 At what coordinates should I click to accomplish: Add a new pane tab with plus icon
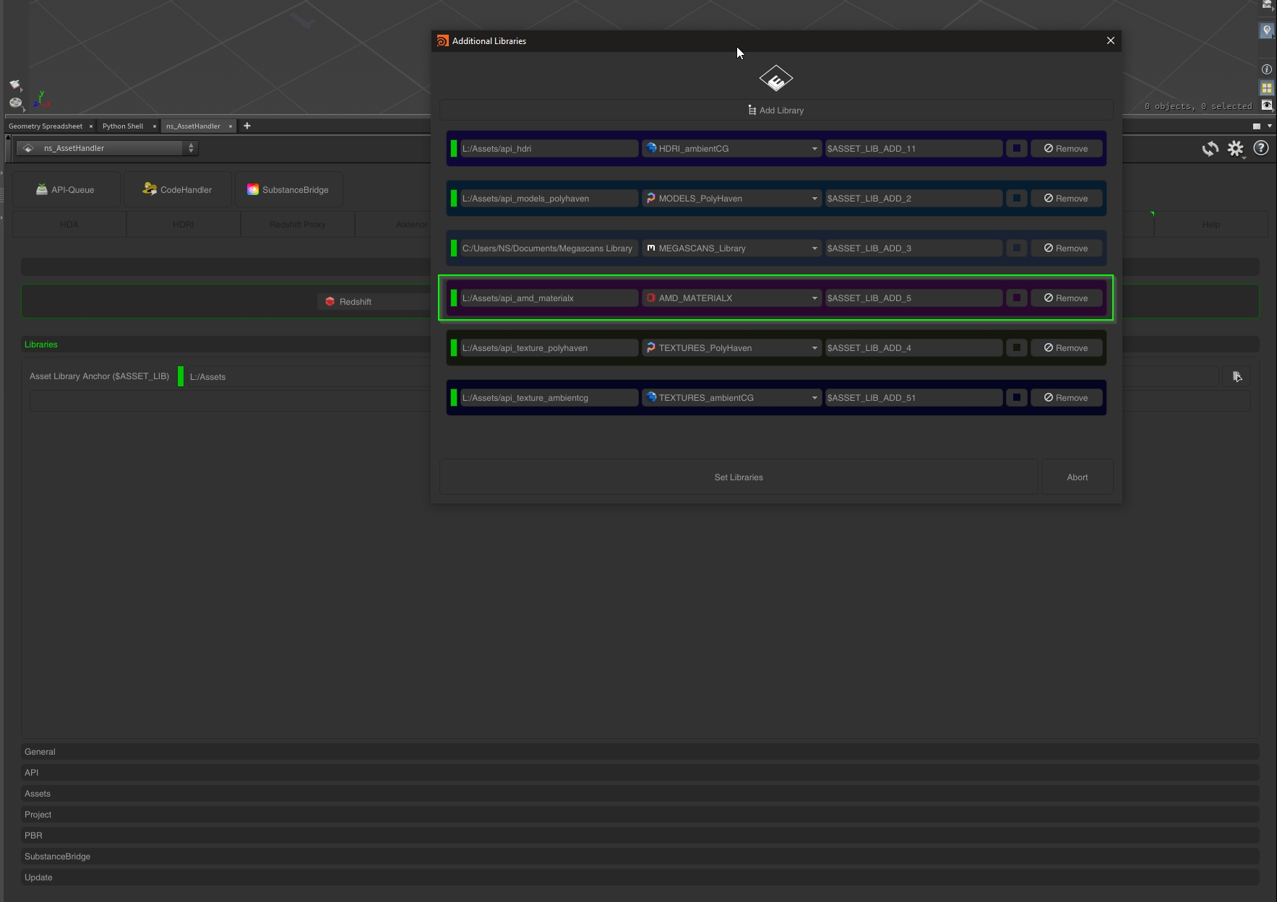(x=247, y=126)
